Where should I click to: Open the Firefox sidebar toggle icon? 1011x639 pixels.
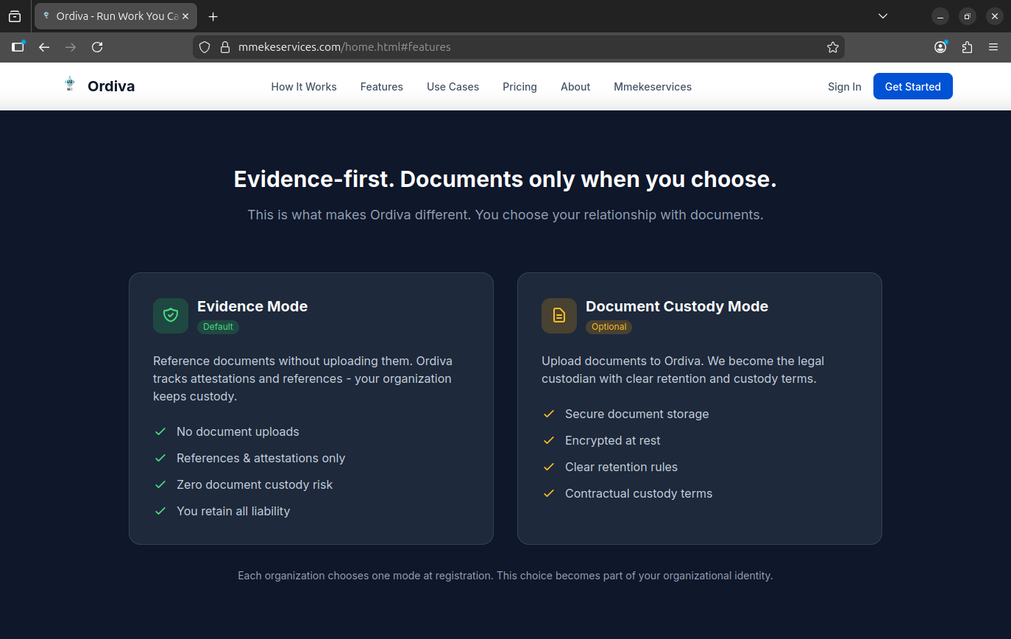coord(18,47)
